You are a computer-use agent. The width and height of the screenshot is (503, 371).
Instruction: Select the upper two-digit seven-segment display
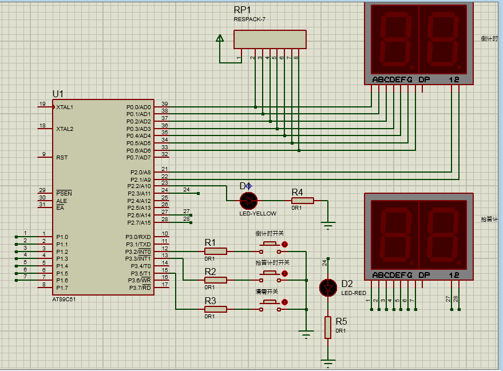[419, 43]
